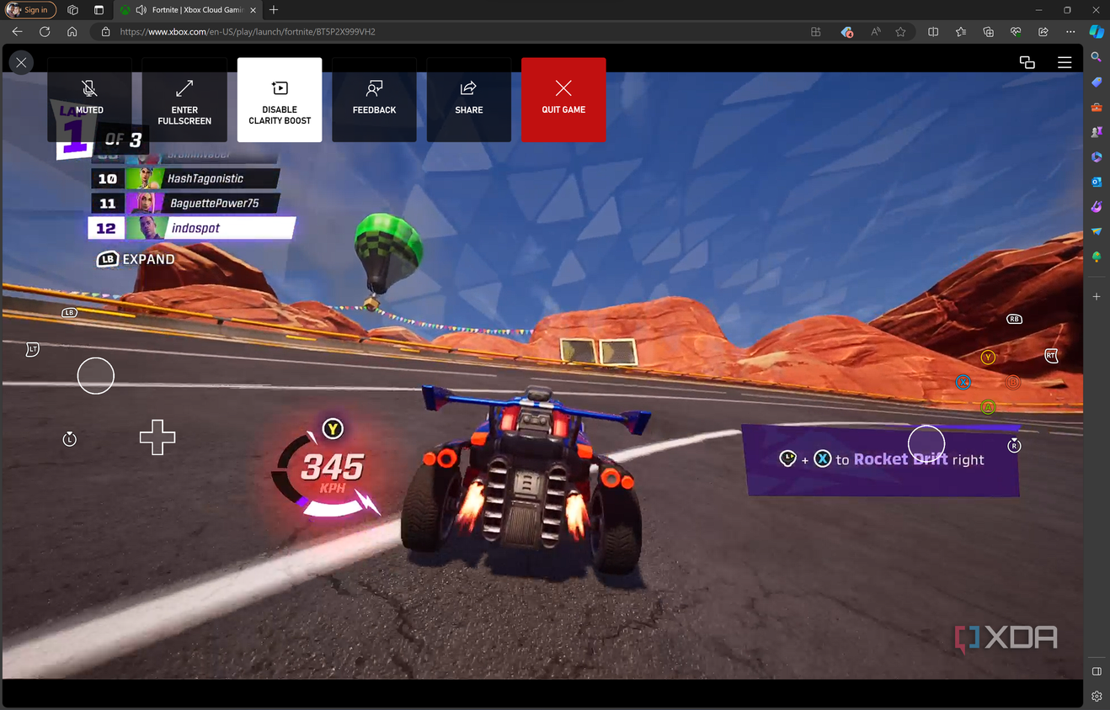Open the sidebar Outlook icon
The height and width of the screenshot is (710, 1110).
1097,182
